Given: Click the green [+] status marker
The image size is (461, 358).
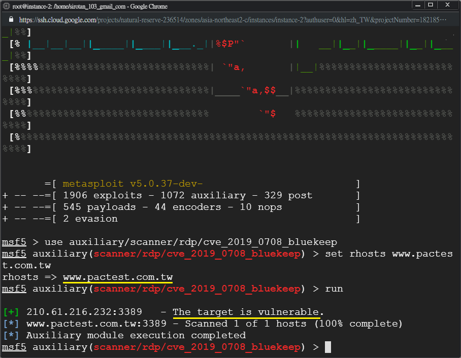Looking at the screenshot, I should coord(11,312).
